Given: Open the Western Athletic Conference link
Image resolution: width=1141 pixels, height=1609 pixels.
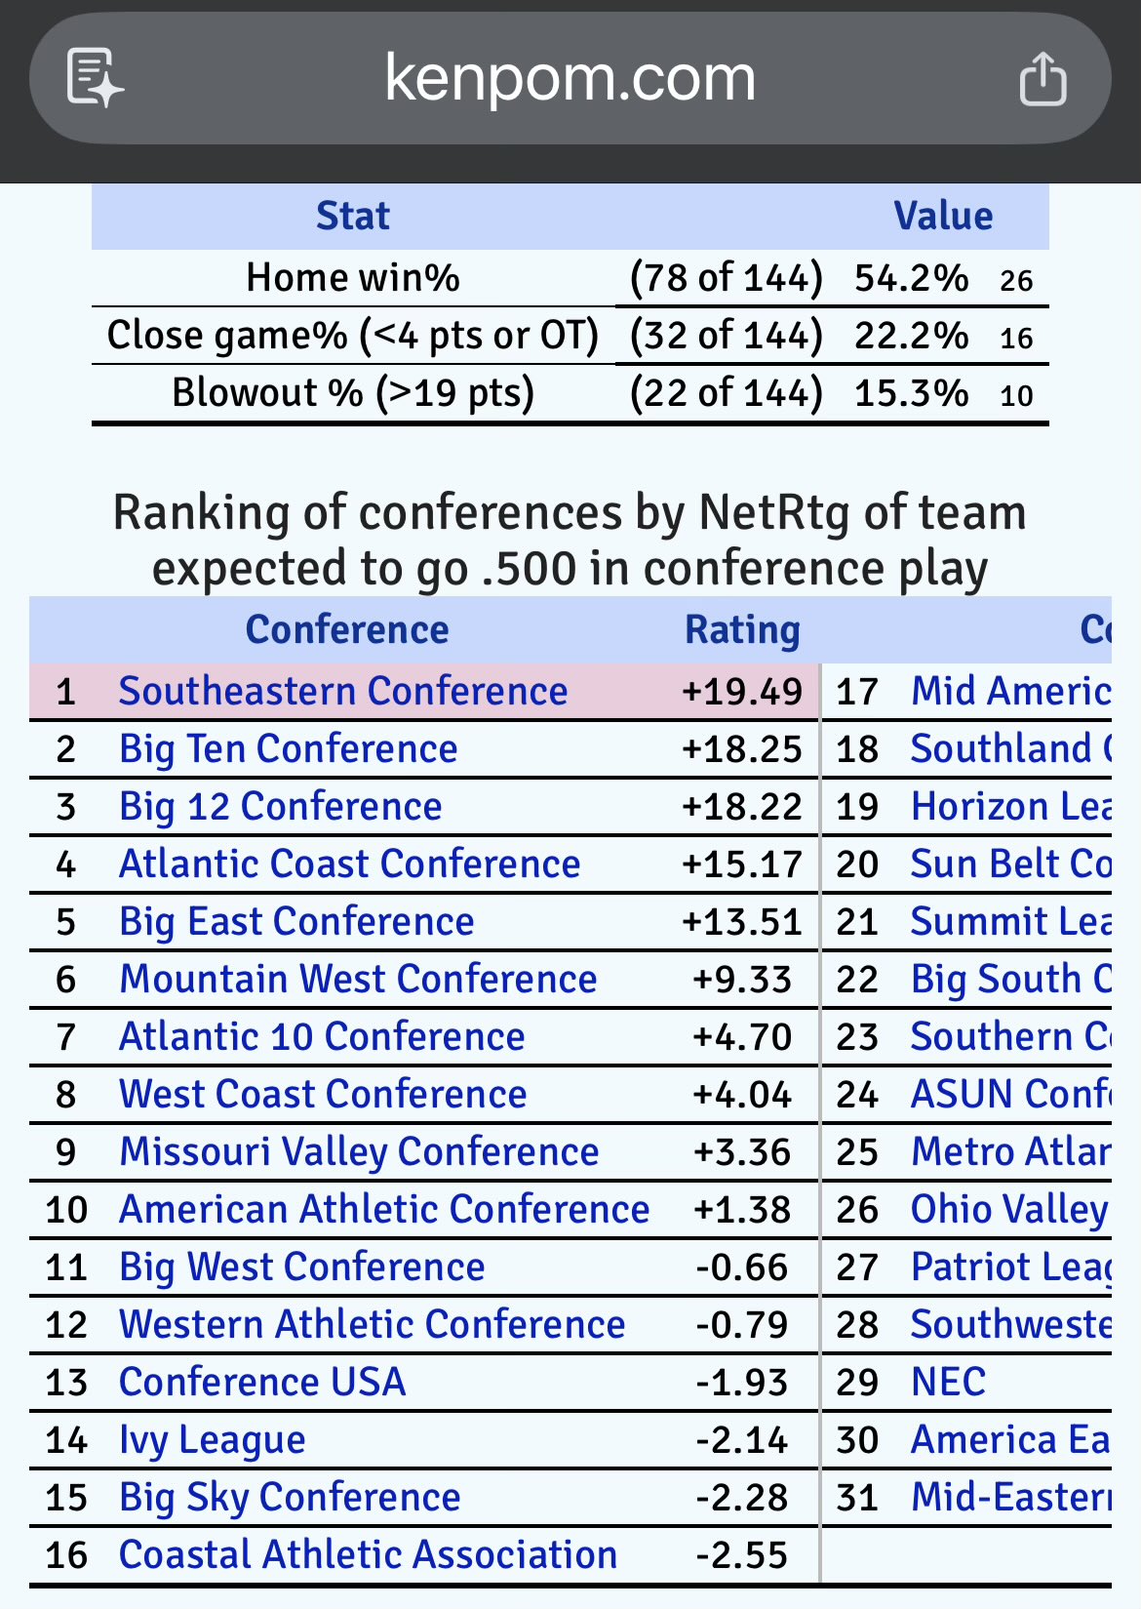Looking at the screenshot, I should 372,1325.
